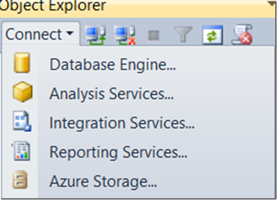The width and height of the screenshot is (277, 200).
Task: Click the scroll icon with red X
Action: (242, 35)
